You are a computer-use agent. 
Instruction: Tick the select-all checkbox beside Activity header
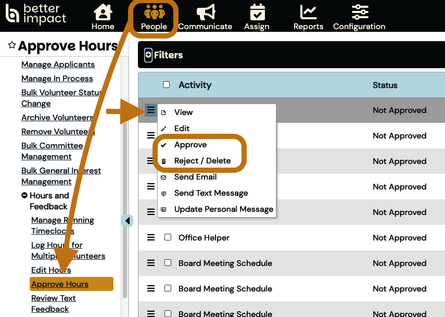coord(167,85)
